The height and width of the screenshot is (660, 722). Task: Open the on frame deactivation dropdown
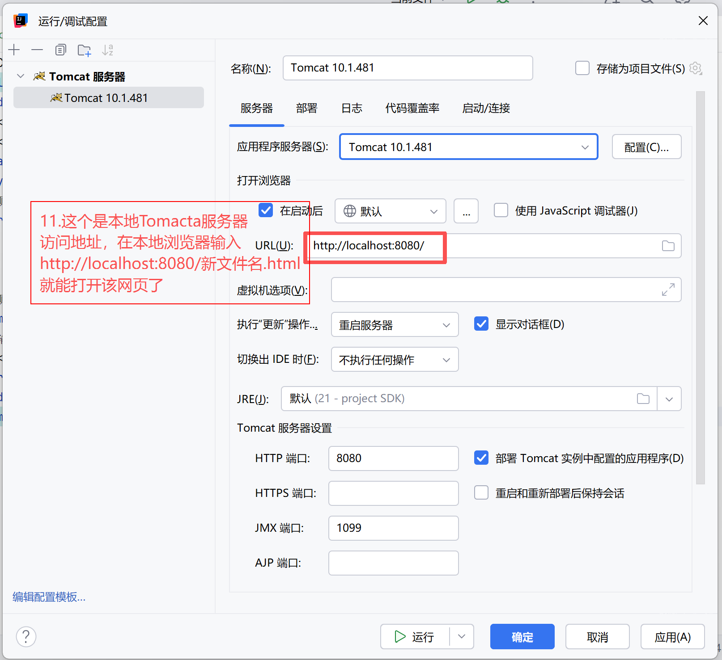coord(395,359)
